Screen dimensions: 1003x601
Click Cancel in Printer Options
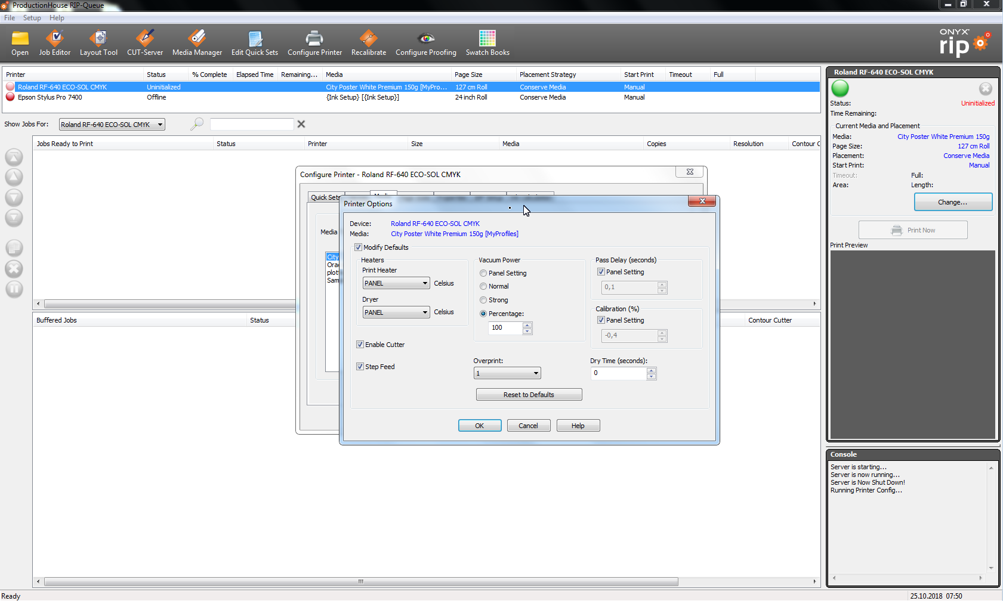point(528,426)
